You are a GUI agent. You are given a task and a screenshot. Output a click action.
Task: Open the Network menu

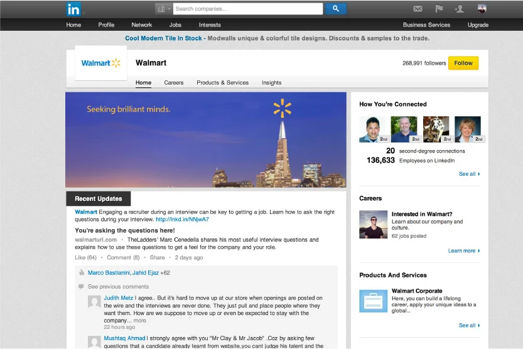click(x=141, y=25)
